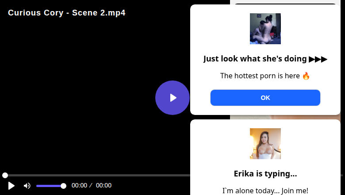Click the black video area left of play button
The image size is (345, 195).
pos(80,97)
